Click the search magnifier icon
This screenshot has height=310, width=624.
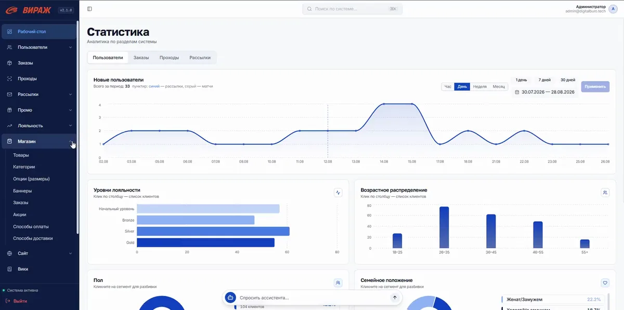coord(310,9)
